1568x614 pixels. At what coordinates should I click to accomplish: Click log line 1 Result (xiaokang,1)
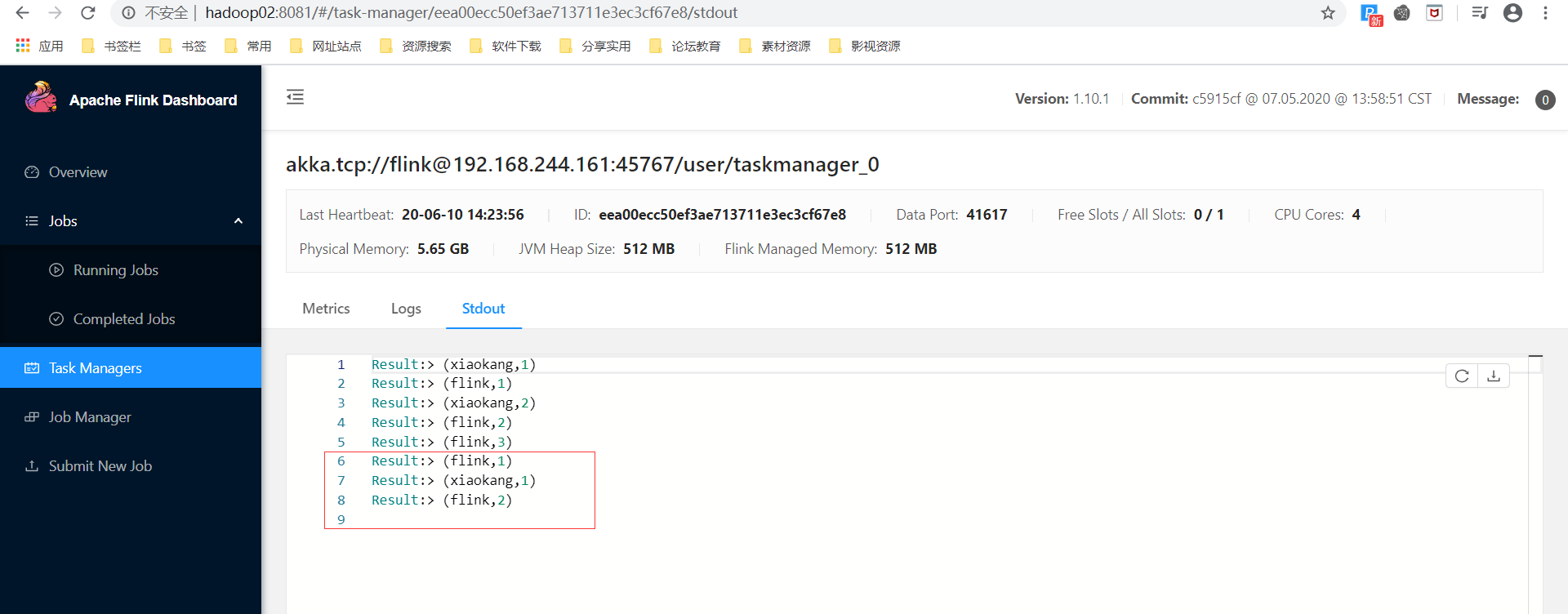coord(453,365)
